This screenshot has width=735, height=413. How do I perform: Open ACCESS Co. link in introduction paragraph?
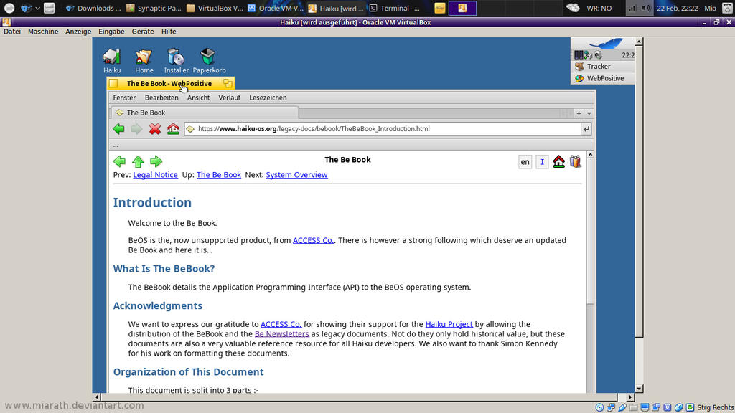pos(313,240)
